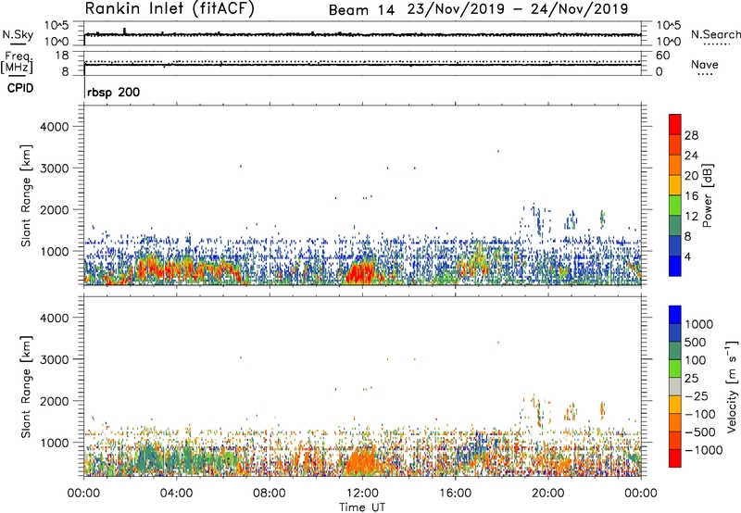
Task: Click the green velocity region near 03:00
Action: [148, 457]
